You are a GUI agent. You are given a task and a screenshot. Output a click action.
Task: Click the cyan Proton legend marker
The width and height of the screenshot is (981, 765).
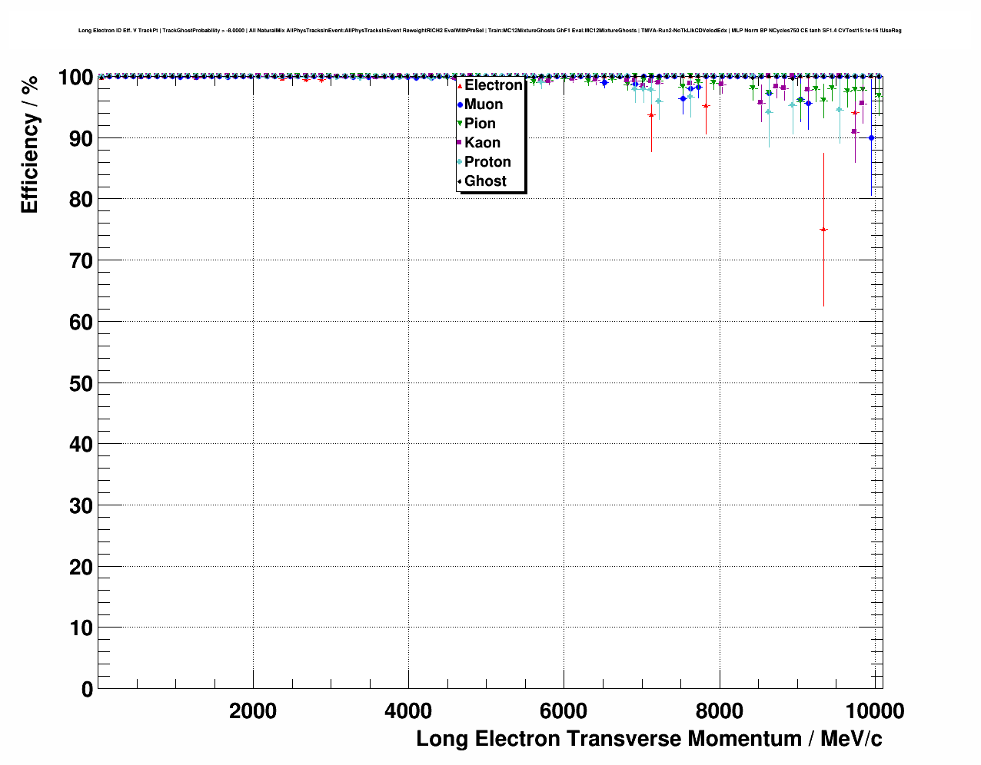tap(460, 162)
